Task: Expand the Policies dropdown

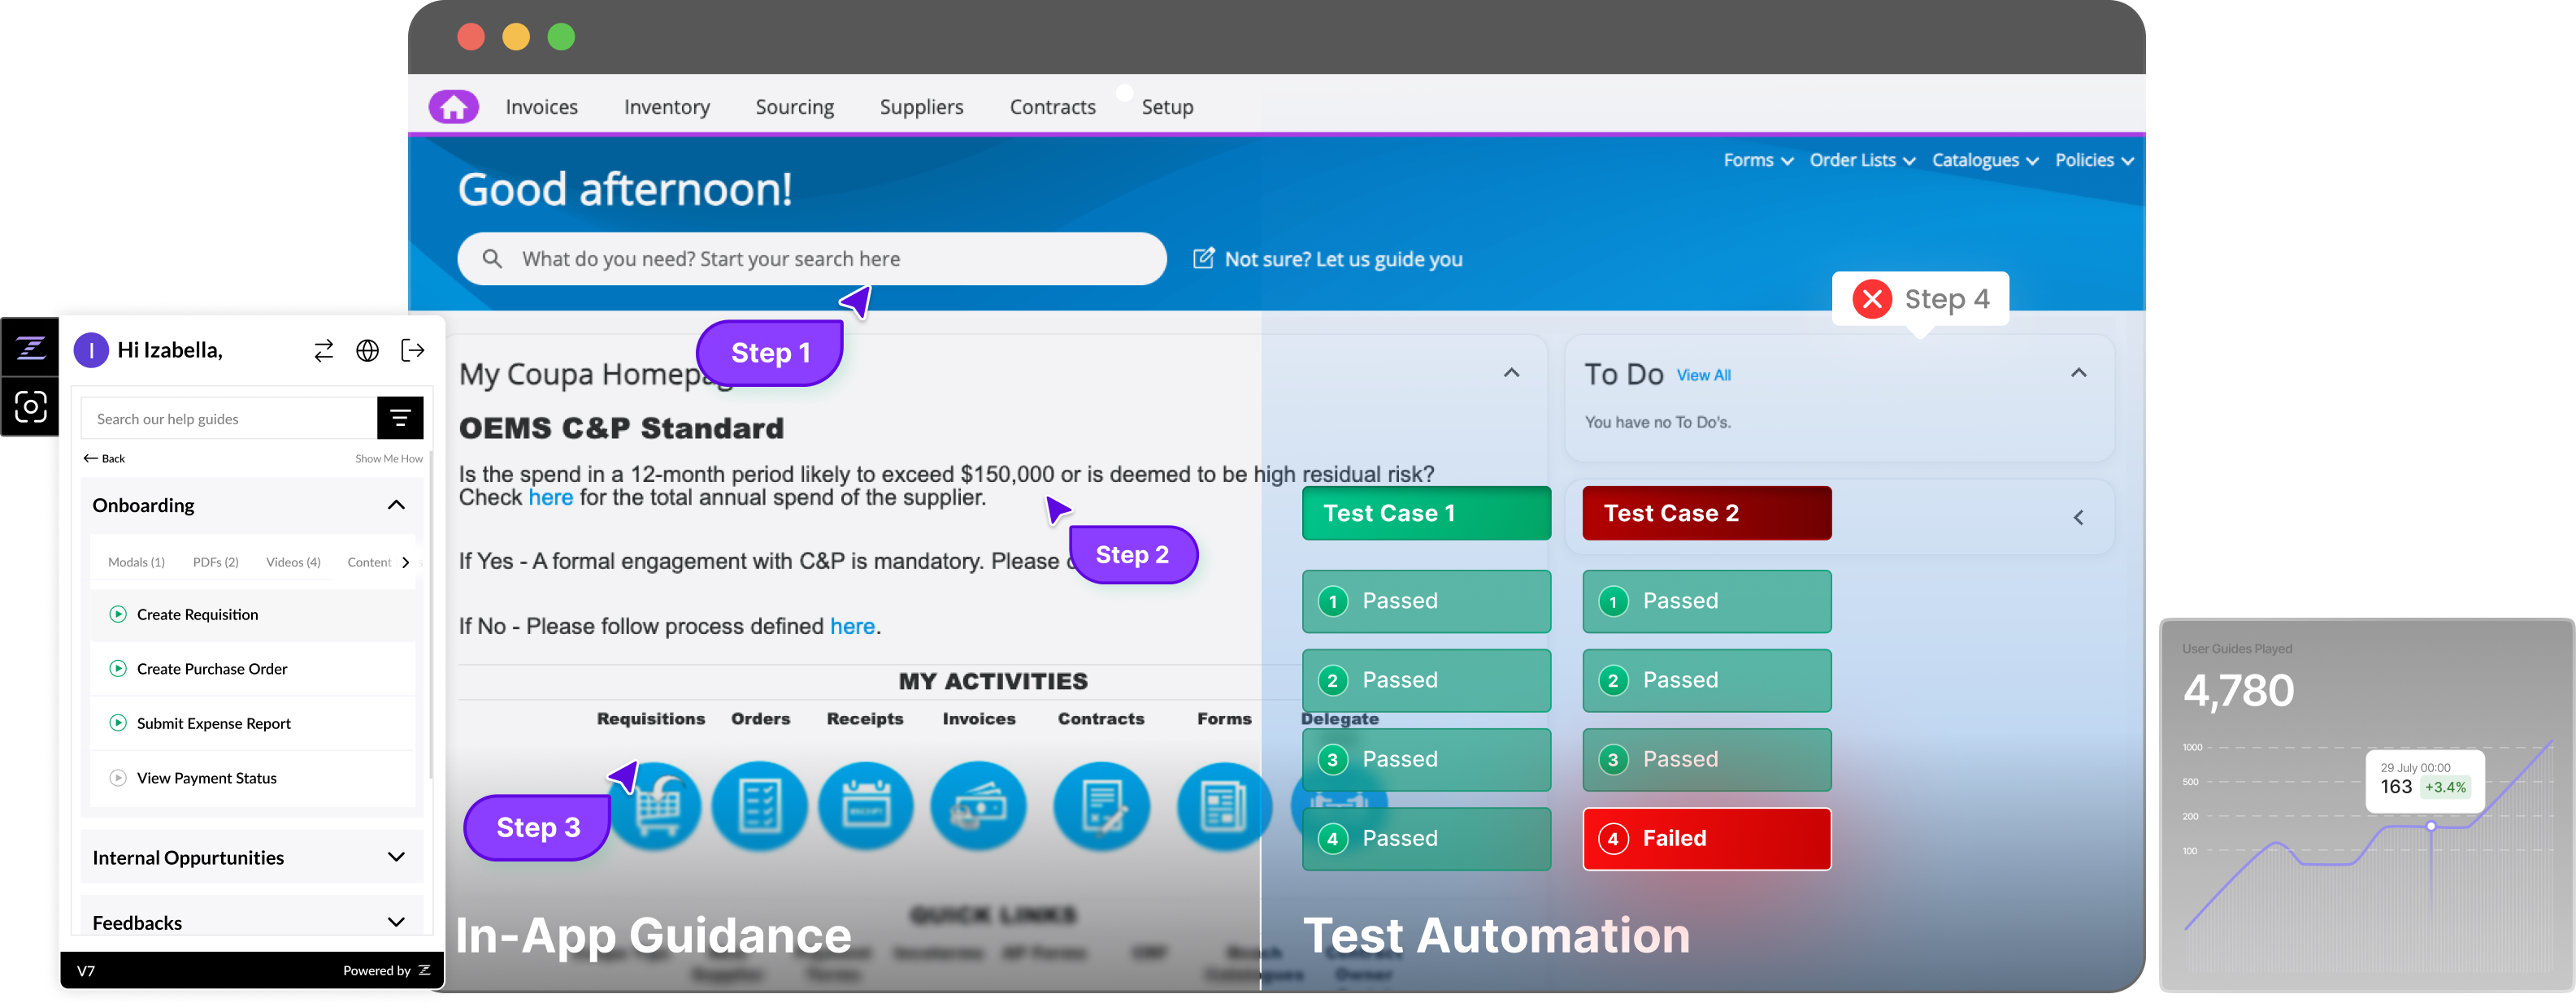Action: [x=2093, y=160]
